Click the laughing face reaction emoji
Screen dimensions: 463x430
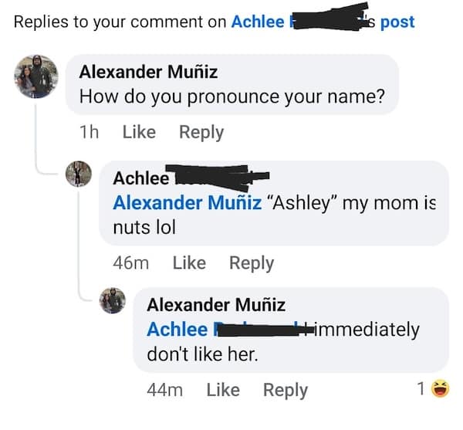tap(441, 389)
